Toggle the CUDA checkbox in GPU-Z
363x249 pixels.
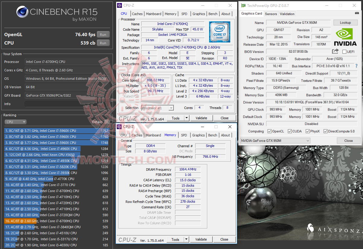[x=290, y=131]
